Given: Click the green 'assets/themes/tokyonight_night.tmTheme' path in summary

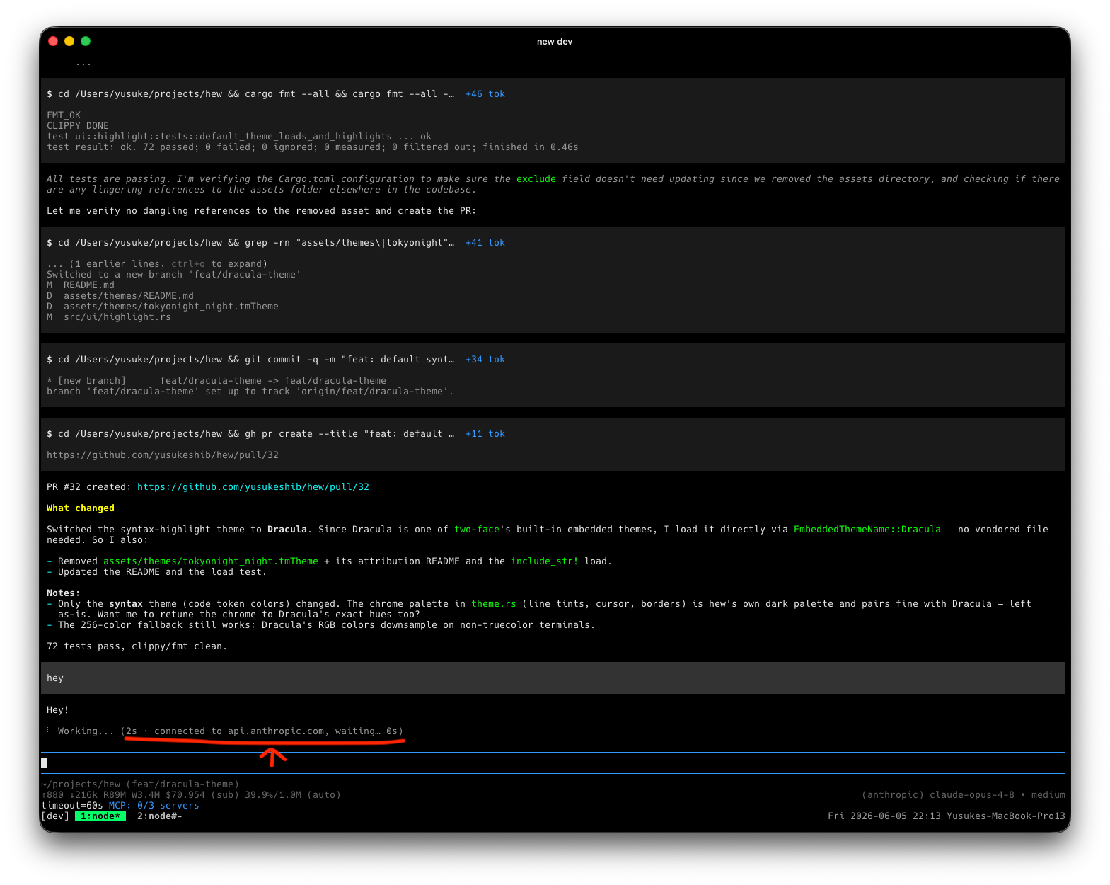Looking at the screenshot, I should (x=211, y=561).
